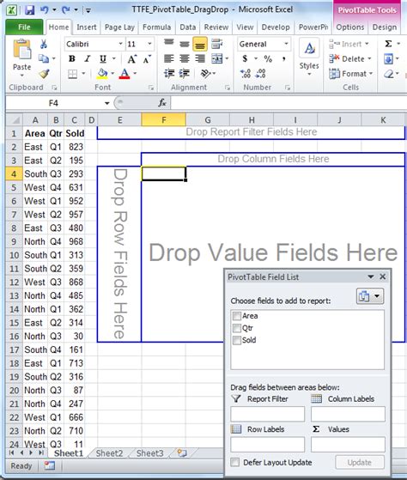Pick the Fill Color yellow swatch

[102, 74]
